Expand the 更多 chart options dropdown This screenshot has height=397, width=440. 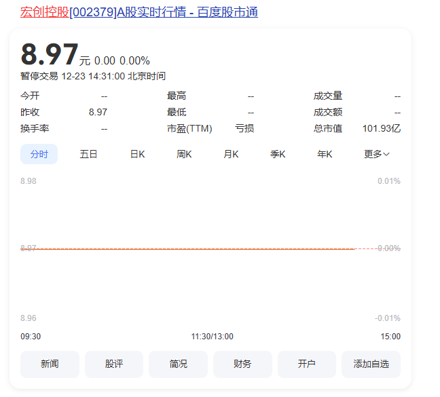pyautogui.click(x=377, y=154)
